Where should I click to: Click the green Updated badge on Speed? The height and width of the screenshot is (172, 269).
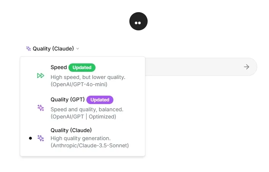tap(82, 68)
